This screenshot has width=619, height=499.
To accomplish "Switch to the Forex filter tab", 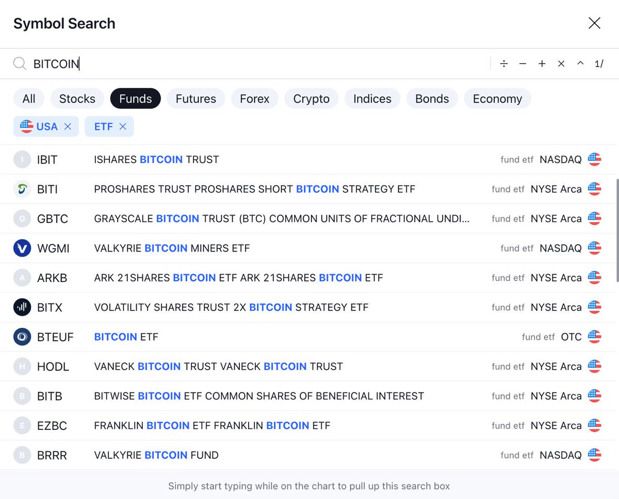I will (x=255, y=98).
